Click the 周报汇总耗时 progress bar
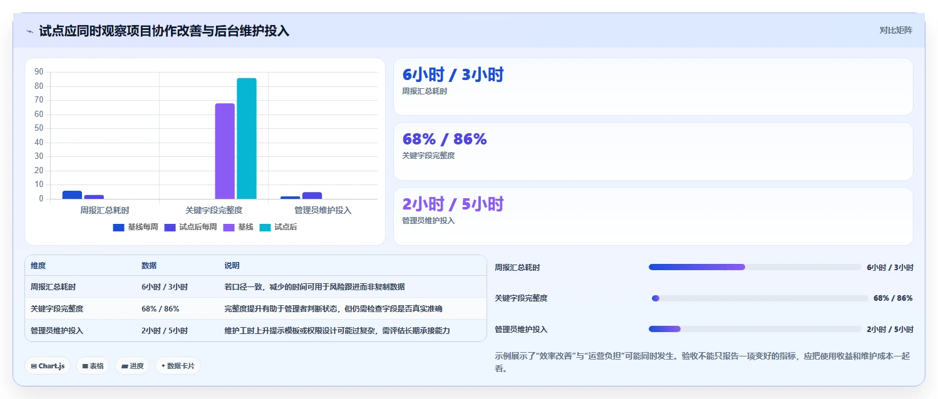Screen dimensions: 938x399 click(x=755, y=267)
